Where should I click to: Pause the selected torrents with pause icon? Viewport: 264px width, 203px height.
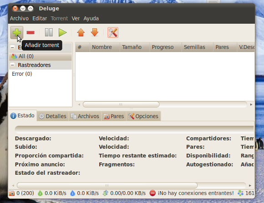tap(49, 32)
